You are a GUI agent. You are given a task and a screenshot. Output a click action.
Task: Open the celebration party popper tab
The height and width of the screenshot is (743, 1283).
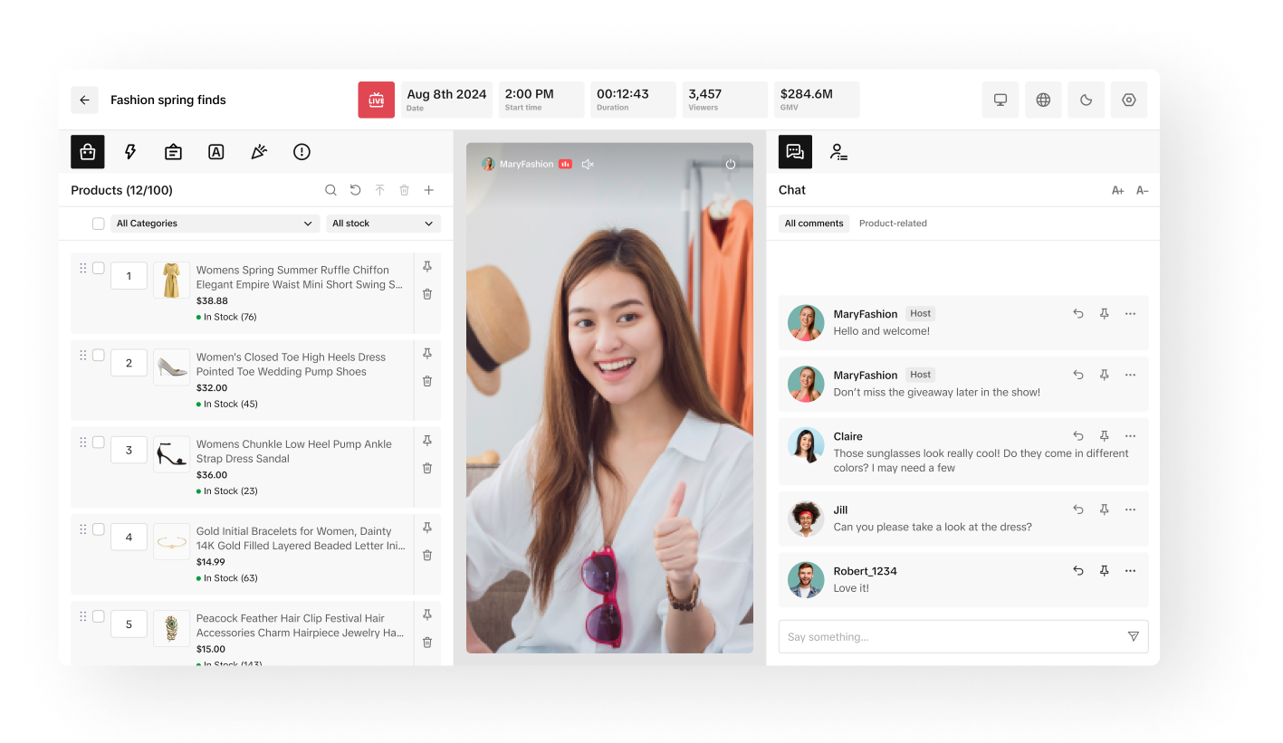[259, 152]
